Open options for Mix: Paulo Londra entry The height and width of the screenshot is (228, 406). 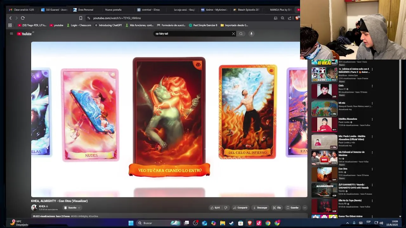[372, 136]
